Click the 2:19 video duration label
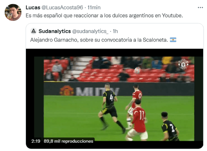Screen dimensions: 207x151 pos(36,141)
